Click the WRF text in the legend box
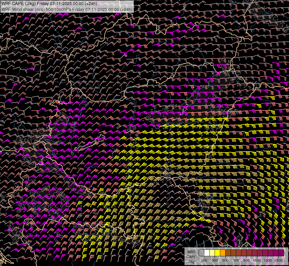This screenshot has width=289, height=266. 191,252
